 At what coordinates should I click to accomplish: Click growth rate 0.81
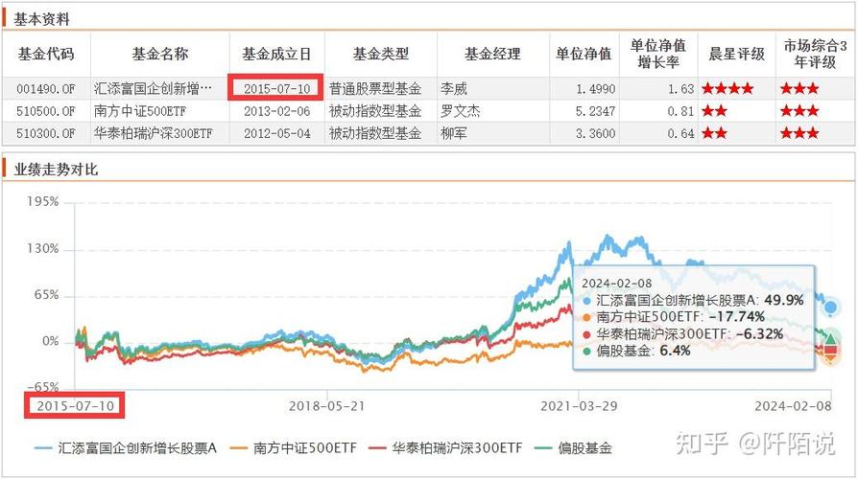coord(680,111)
